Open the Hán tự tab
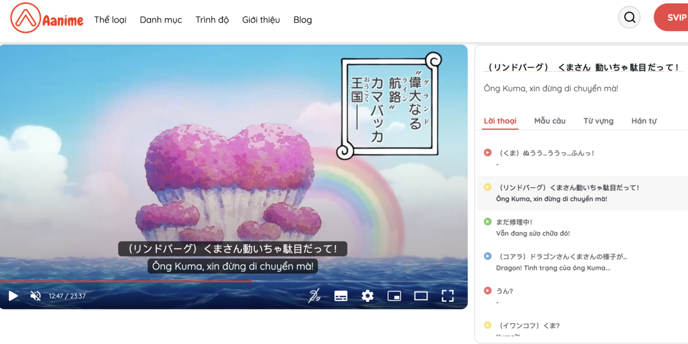 click(x=644, y=121)
